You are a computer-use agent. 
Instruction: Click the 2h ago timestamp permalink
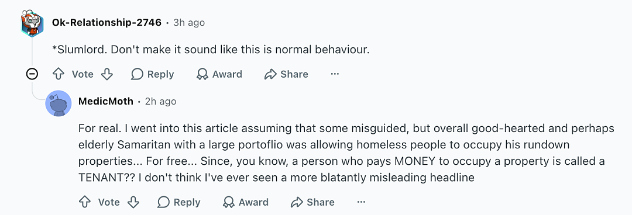pos(160,101)
